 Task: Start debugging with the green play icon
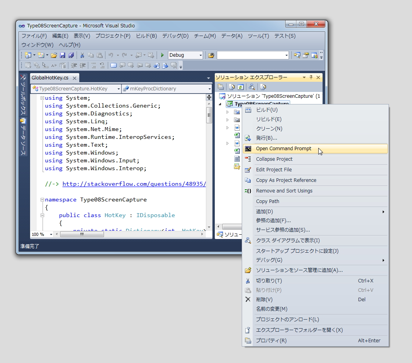point(162,55)
